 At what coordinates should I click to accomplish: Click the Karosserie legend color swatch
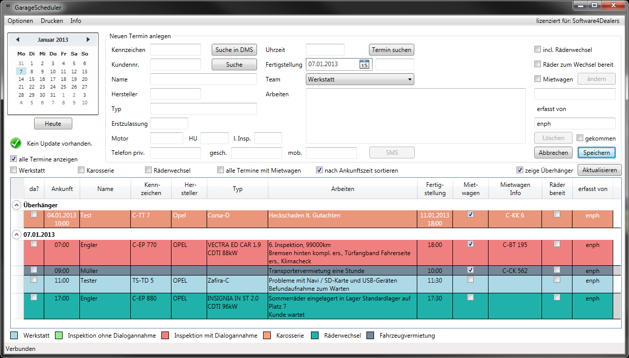pos(267,336)
